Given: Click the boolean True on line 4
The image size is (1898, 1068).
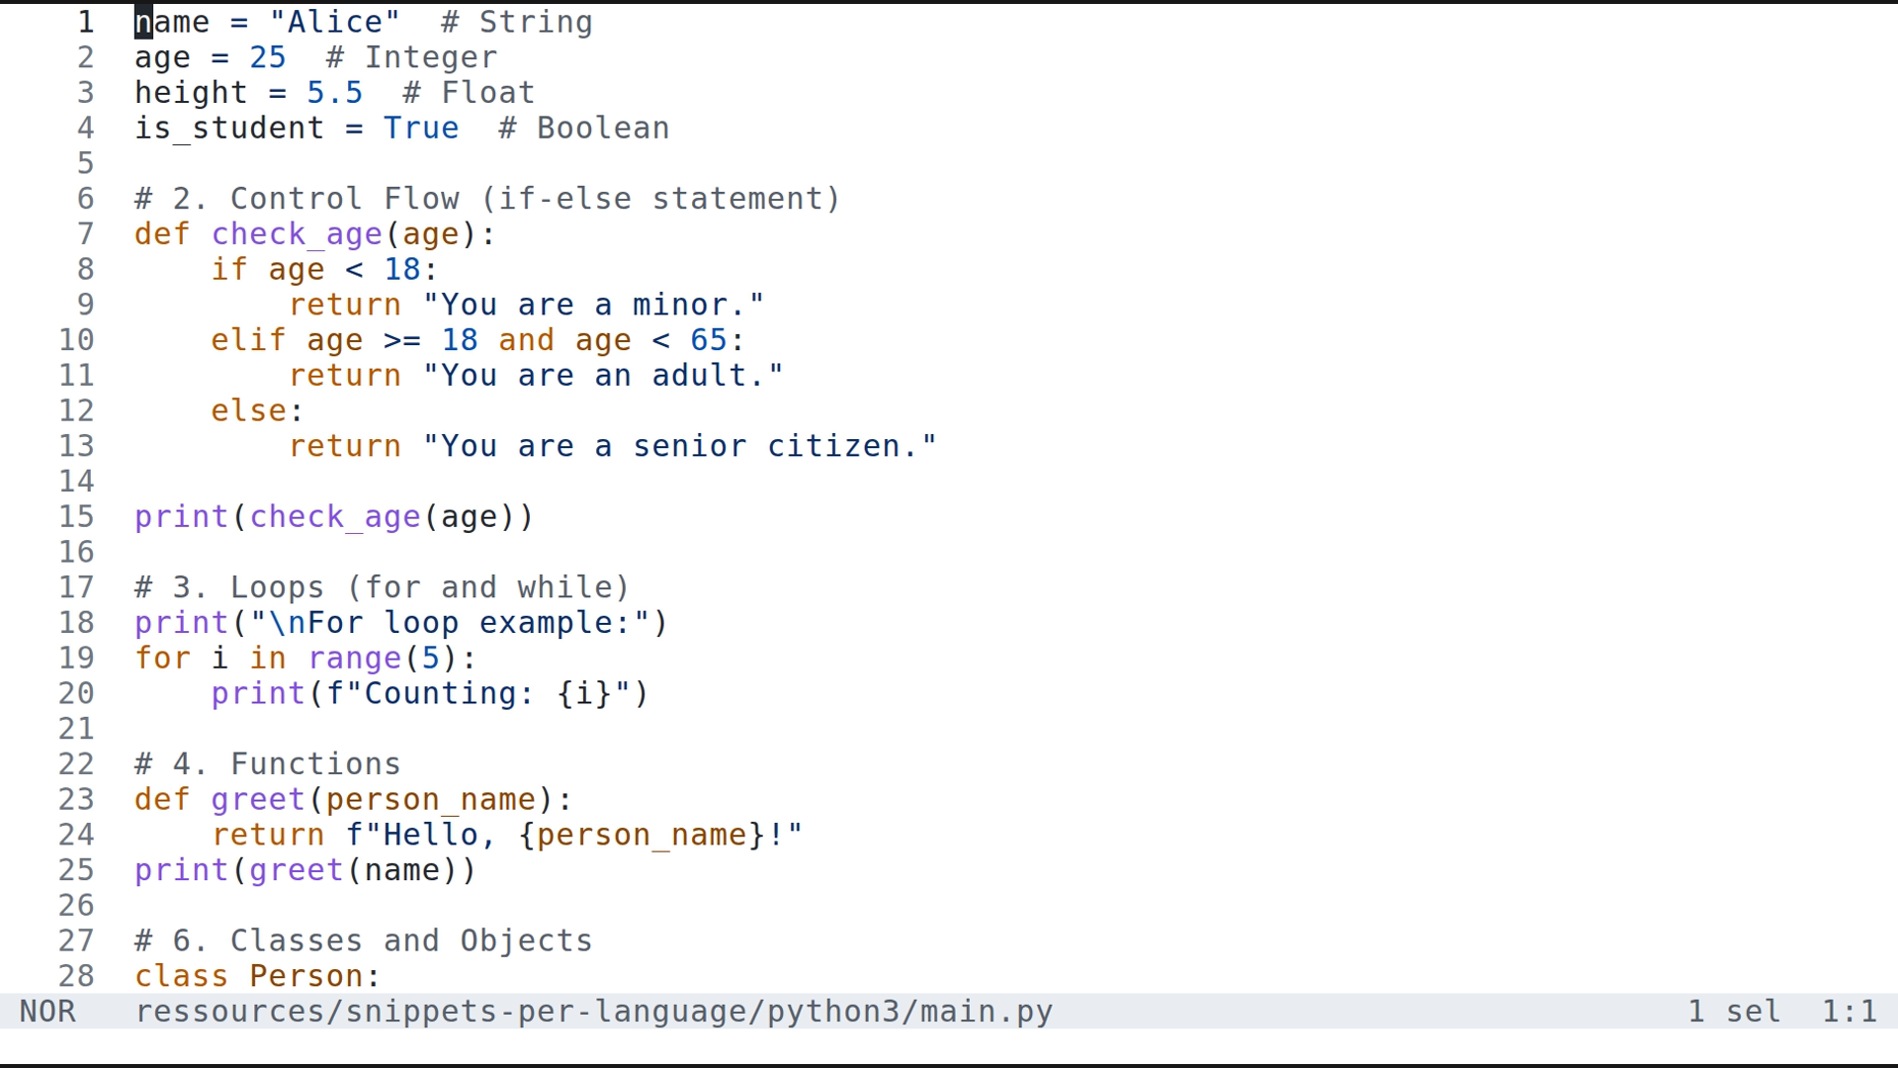Looking at the screenshot, I should click(x=420, y=128).
